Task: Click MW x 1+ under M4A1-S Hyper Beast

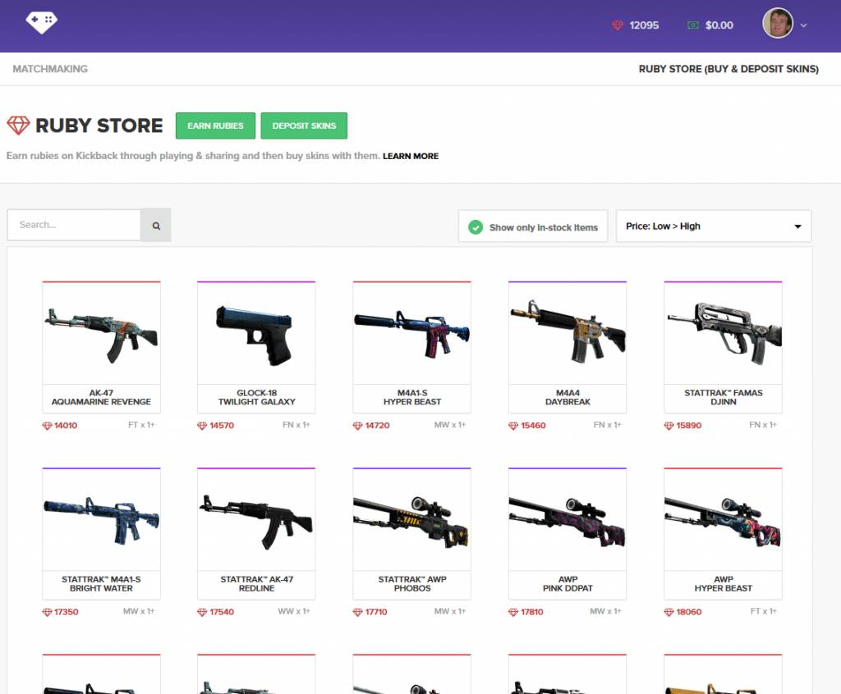Action: coord(450,424)
